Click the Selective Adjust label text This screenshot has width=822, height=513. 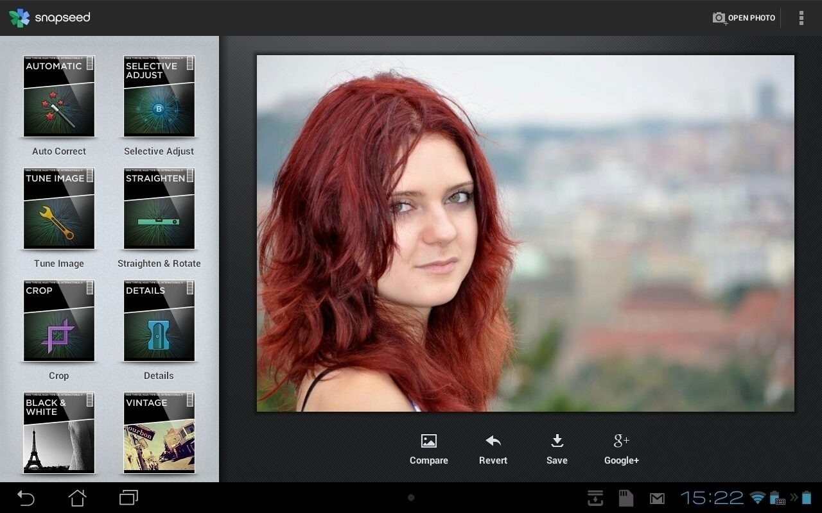pyautogui.click(x=159, y=151)
